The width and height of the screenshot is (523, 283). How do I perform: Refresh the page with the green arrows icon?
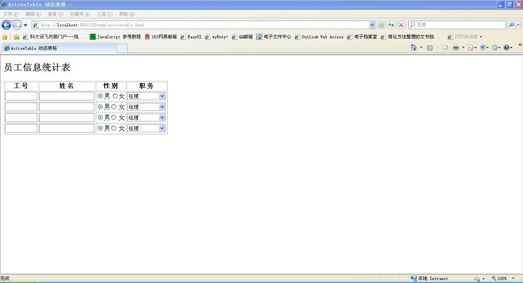tap(391, 25)
